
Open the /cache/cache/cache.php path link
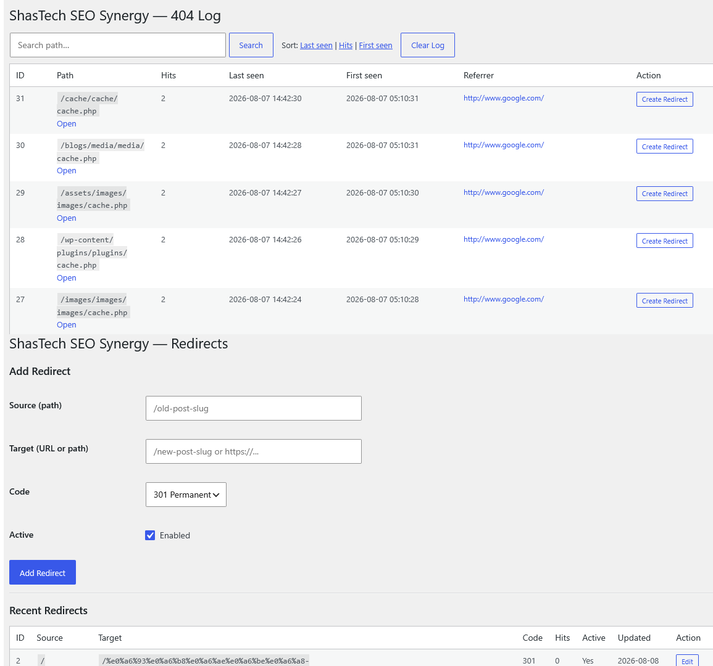(x=67, y=123)
